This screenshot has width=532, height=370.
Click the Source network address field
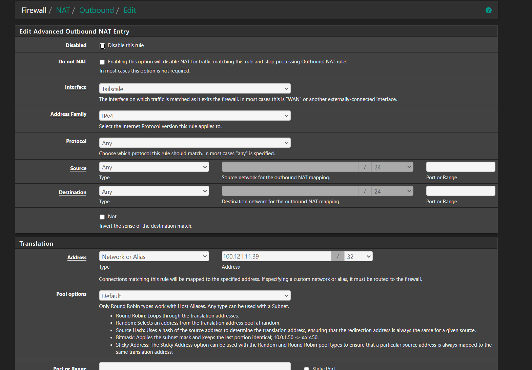point(290,167)
